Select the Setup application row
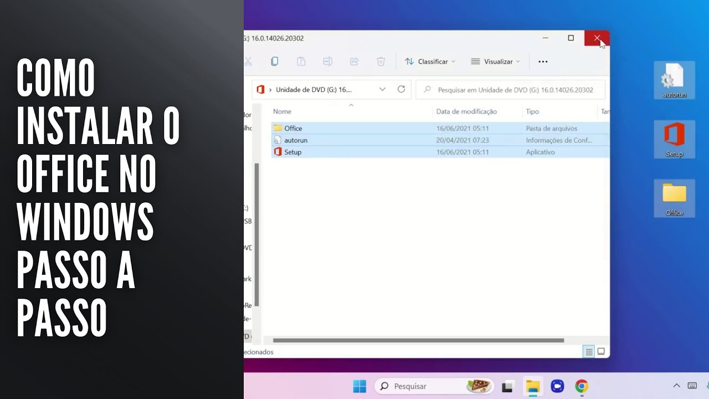Viewport: 709px width, 399px height. (x=440, y=152)
